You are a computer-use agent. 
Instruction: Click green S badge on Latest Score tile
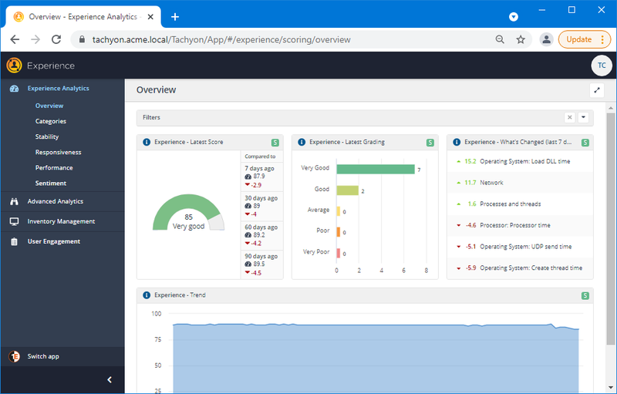(x=275, y=143)
